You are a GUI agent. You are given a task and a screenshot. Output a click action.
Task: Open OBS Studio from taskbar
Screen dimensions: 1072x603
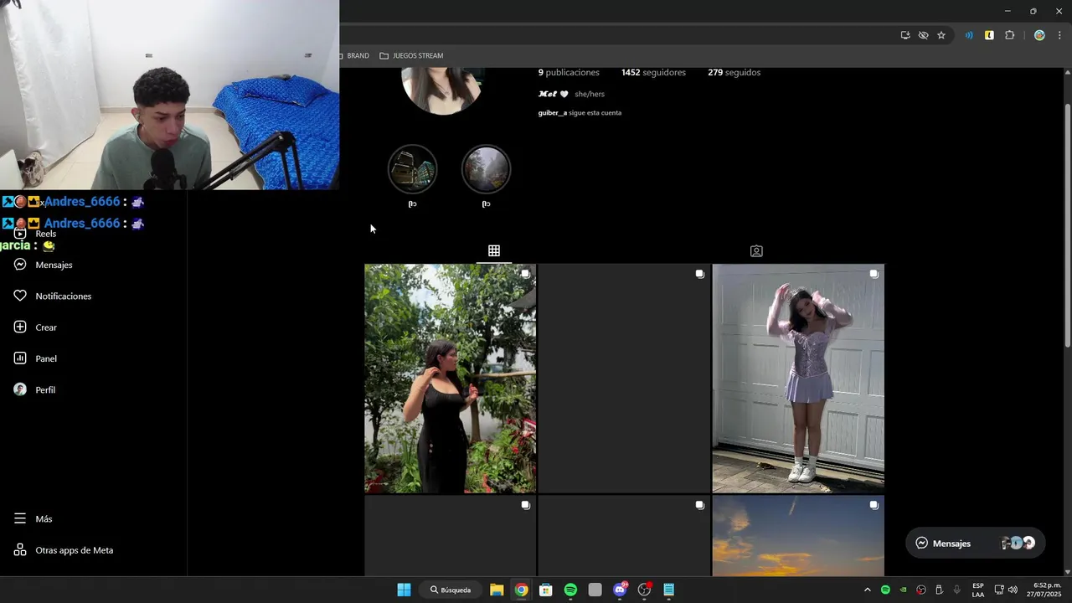(x=644, y=590)
